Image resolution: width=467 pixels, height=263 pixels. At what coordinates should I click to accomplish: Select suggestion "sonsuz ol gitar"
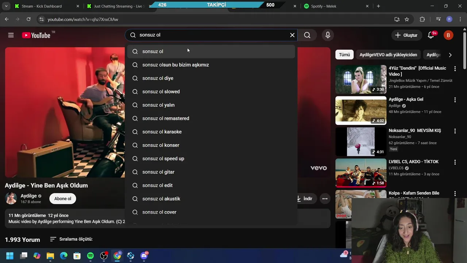(x=211, y=172)
